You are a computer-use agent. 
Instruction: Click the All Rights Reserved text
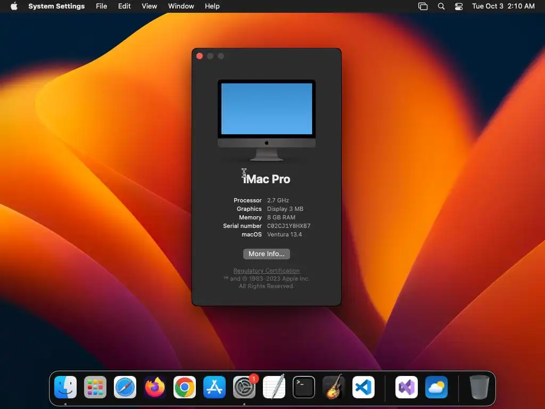(x=266, y=286)
